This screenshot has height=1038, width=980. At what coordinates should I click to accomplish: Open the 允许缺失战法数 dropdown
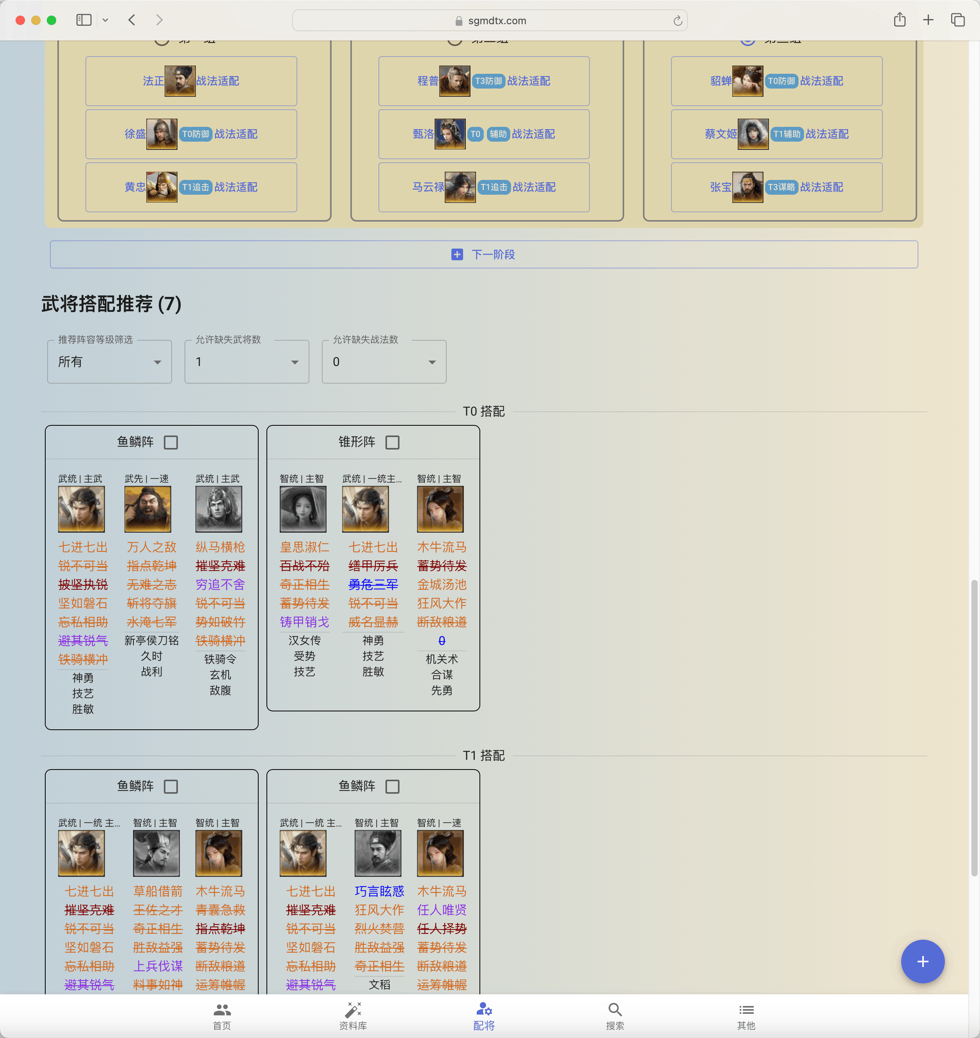[x=384, y=361]
